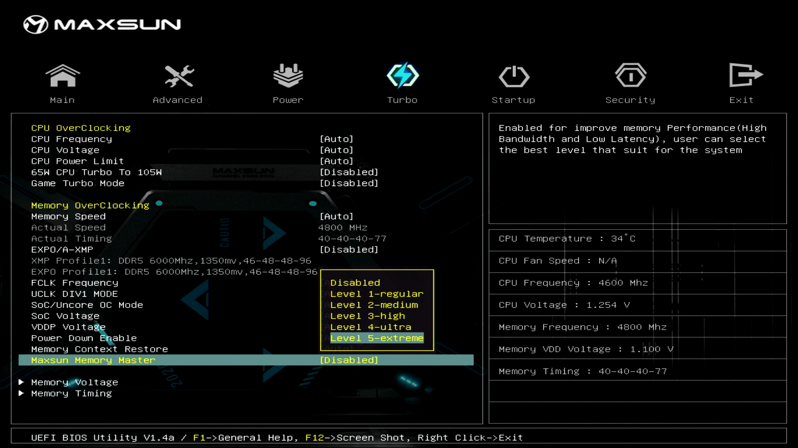Select the FCLK Frequency setting

(74, 283)
